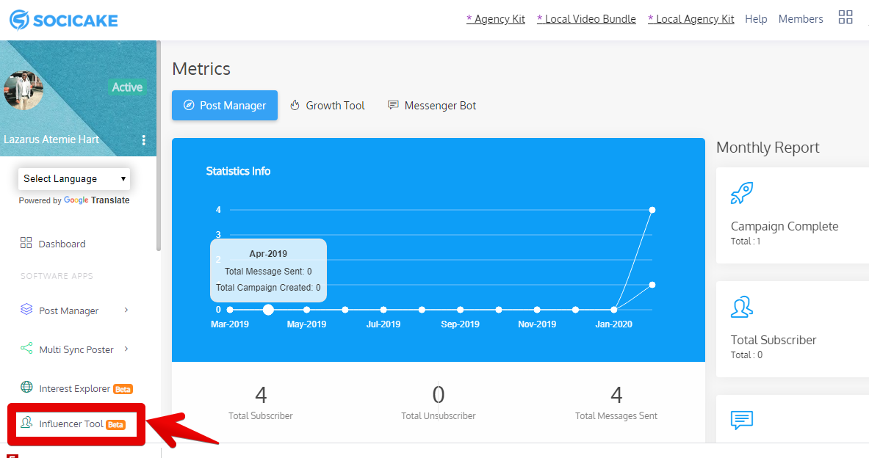Screen dimensions: 869x458
Task: Expand the Post Manager sidebar submenu chevron
Action: pyautogui.click(x=126, y=310)
